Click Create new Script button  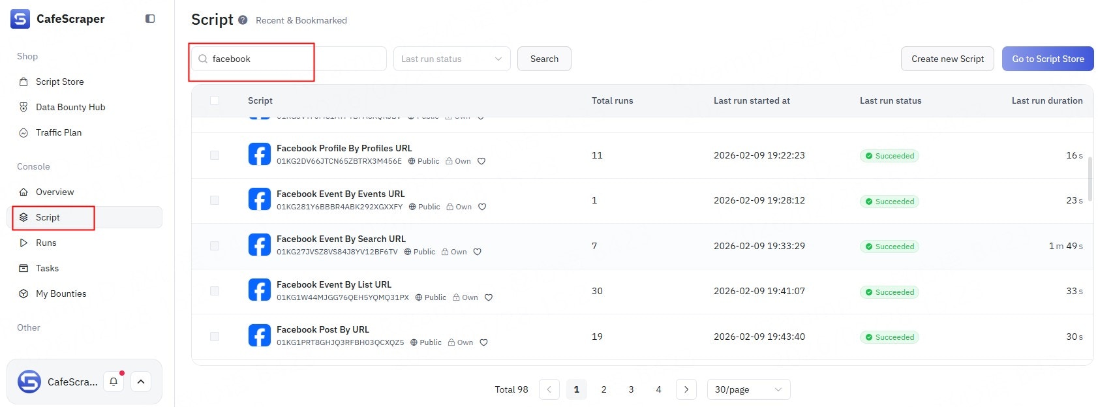coord(947,59)
